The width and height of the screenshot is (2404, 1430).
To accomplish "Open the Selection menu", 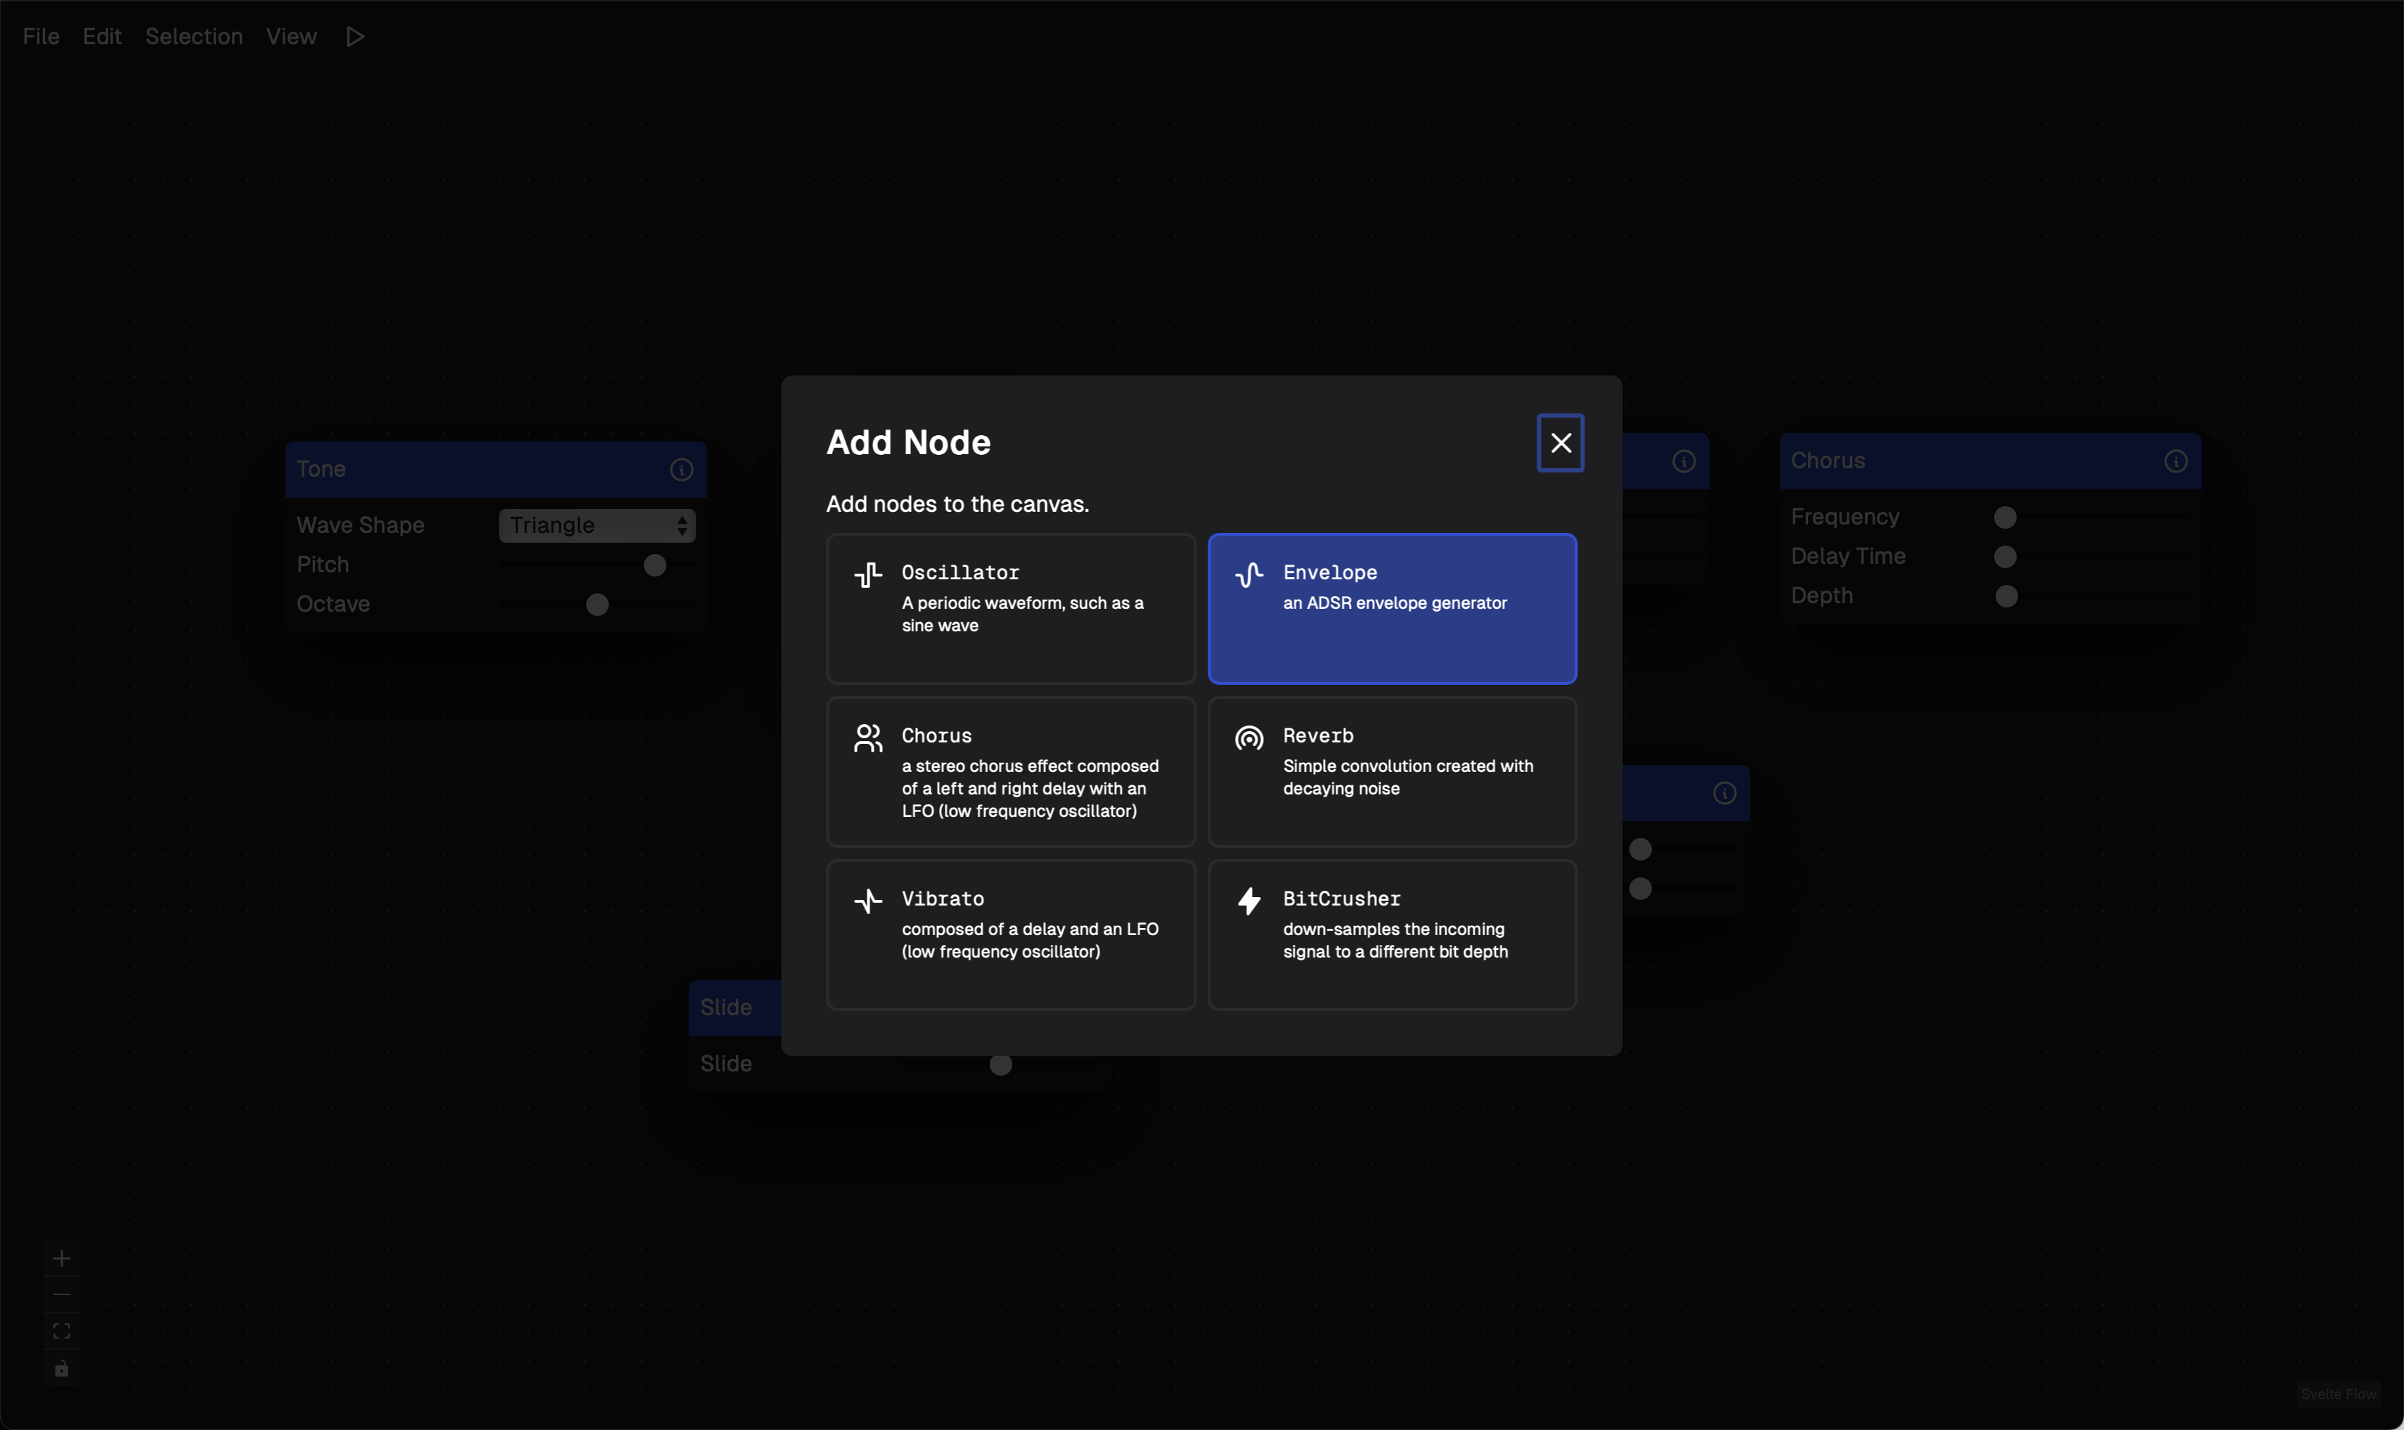I will pos(193,37).
